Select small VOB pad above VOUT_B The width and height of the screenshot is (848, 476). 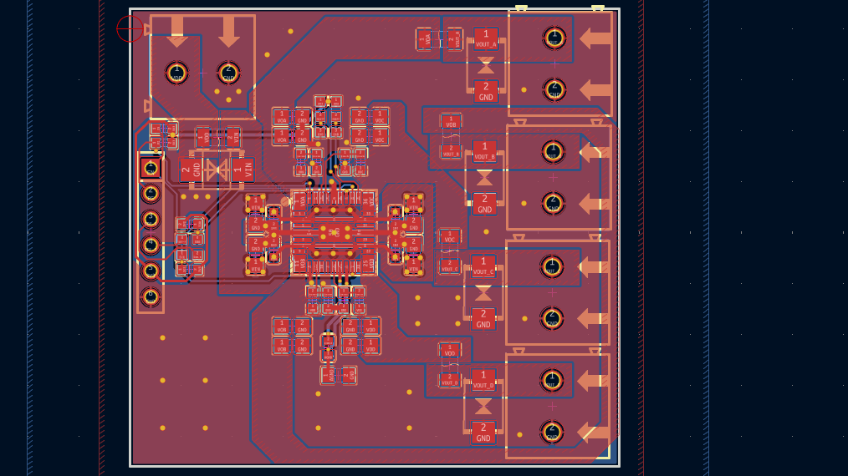coord(451,122)
